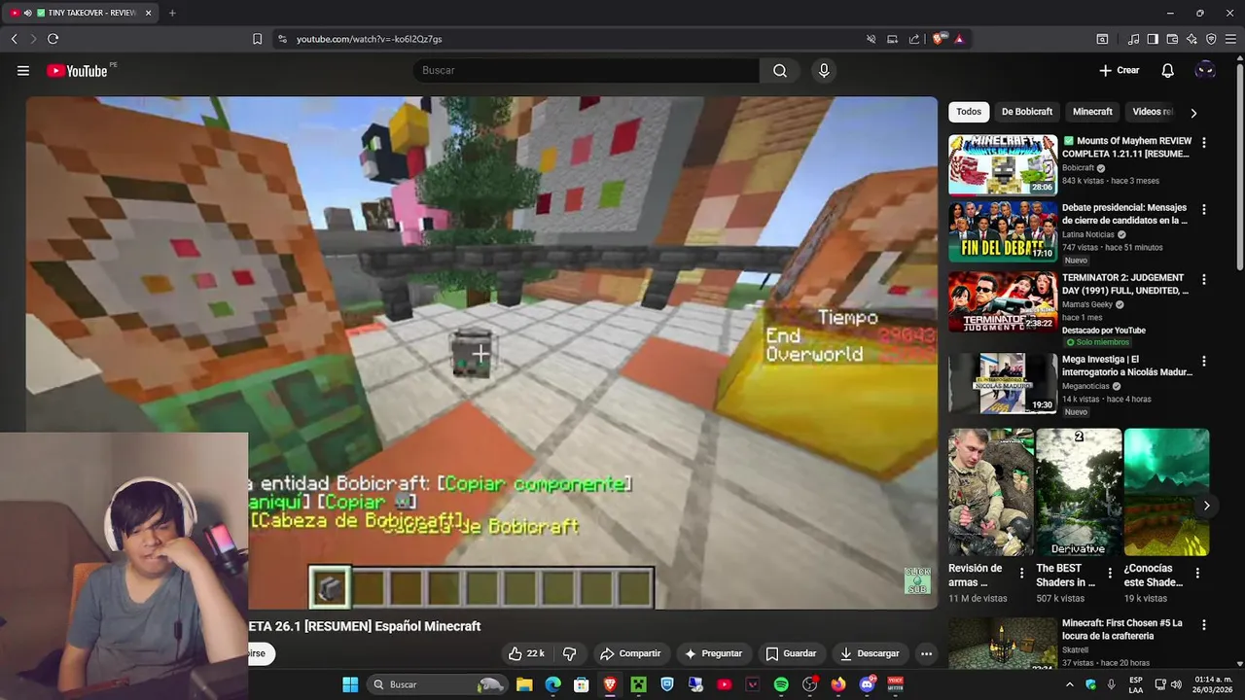Open the browser main menu
Image resolution: width=1245 pixels, height=700 pixels.
tap(1230, 39)
